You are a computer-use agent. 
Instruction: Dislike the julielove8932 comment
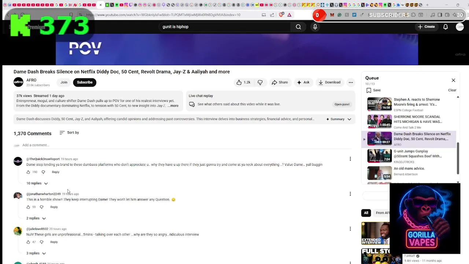41,242
